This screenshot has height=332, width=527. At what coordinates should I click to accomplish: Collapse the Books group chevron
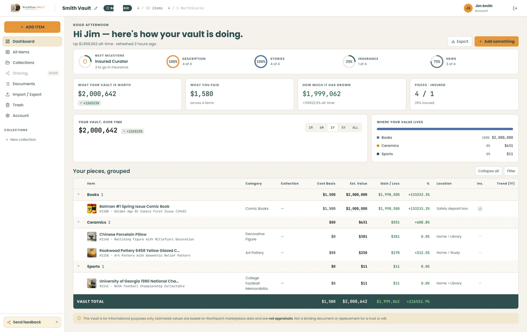click(x=79, y=194)
